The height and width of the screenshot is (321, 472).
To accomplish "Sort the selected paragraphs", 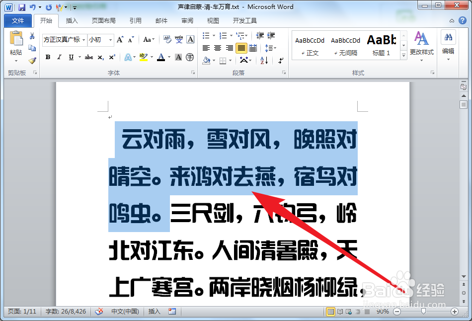I will click(x=264, y=61).
